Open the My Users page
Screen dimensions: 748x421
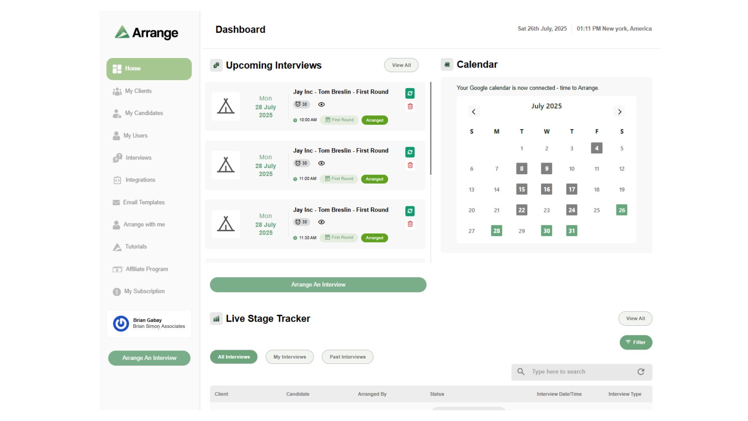point(135,136)
